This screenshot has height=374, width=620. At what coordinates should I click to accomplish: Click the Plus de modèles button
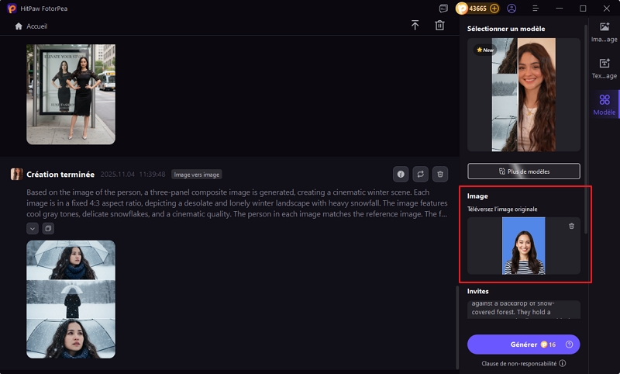[x=523, y=171]
